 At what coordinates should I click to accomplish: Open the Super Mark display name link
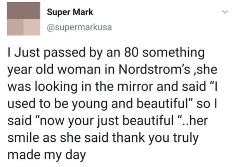pos(70,12)
